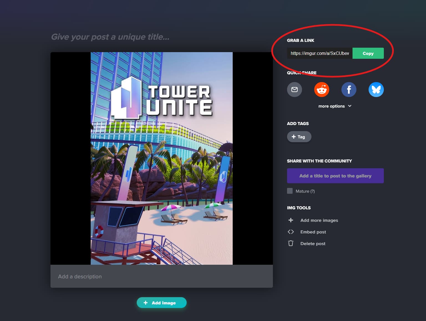Image resolution: width=426 pixels, height=321 pixels.
Task: Share the post to Bluesky
Action: click(x=376, y=90)
